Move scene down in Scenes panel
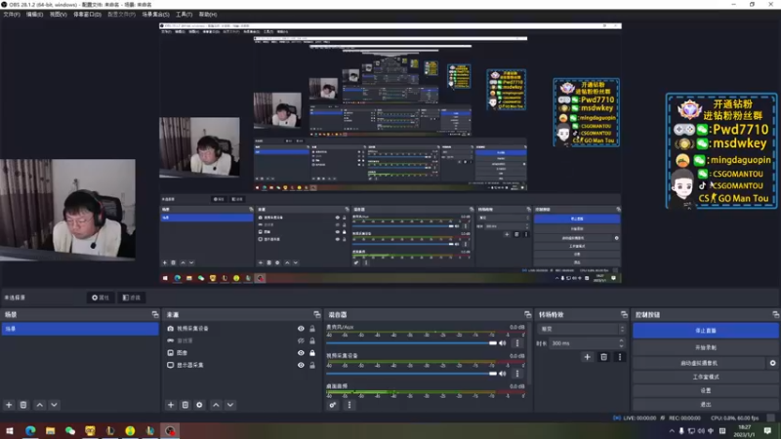 pyautogui.click(x=54, y=405)
